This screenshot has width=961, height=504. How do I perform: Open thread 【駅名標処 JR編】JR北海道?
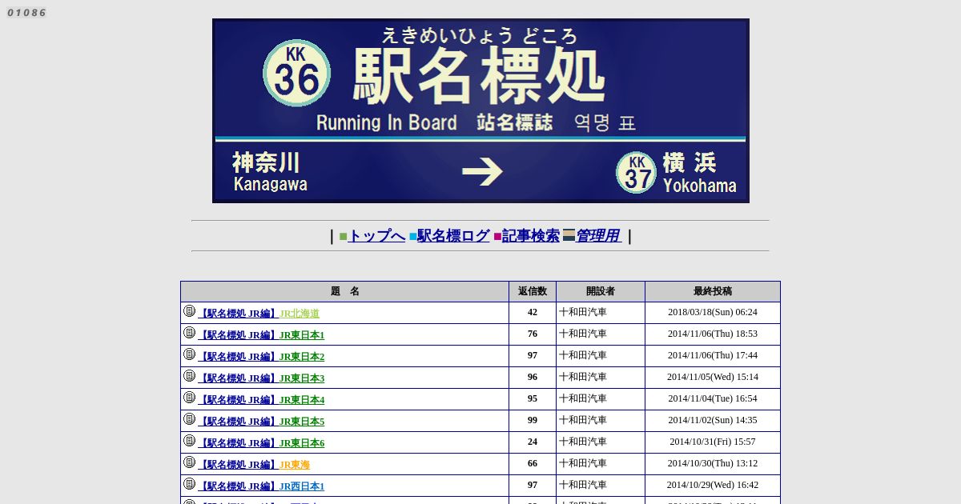259,314
